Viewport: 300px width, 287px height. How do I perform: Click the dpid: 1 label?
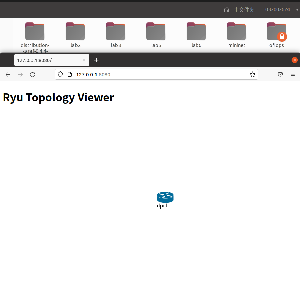[165, 206]
